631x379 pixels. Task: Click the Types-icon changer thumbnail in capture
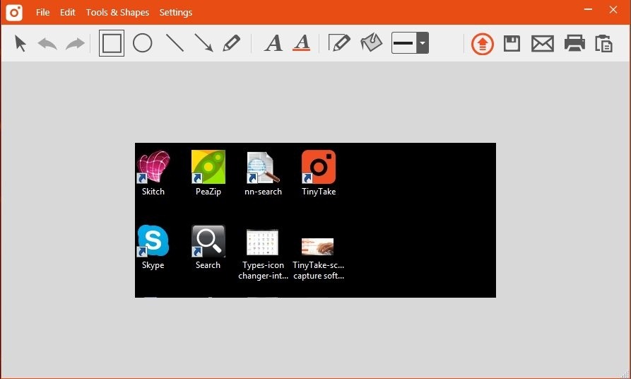pos(262,243)
